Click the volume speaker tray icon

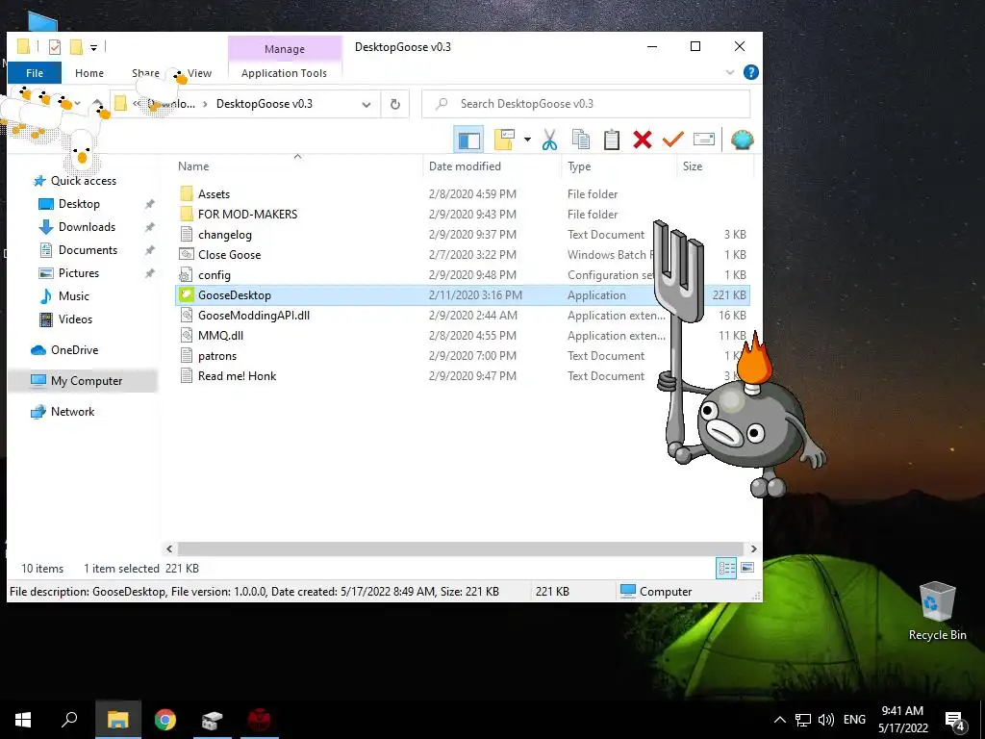tap(826, 720)
